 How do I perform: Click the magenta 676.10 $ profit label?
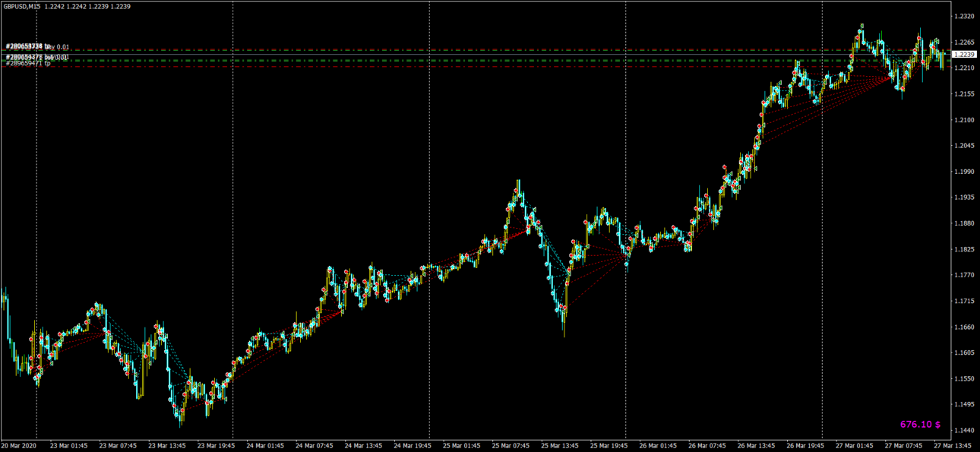pyautogui.click(x=920, y=425)
